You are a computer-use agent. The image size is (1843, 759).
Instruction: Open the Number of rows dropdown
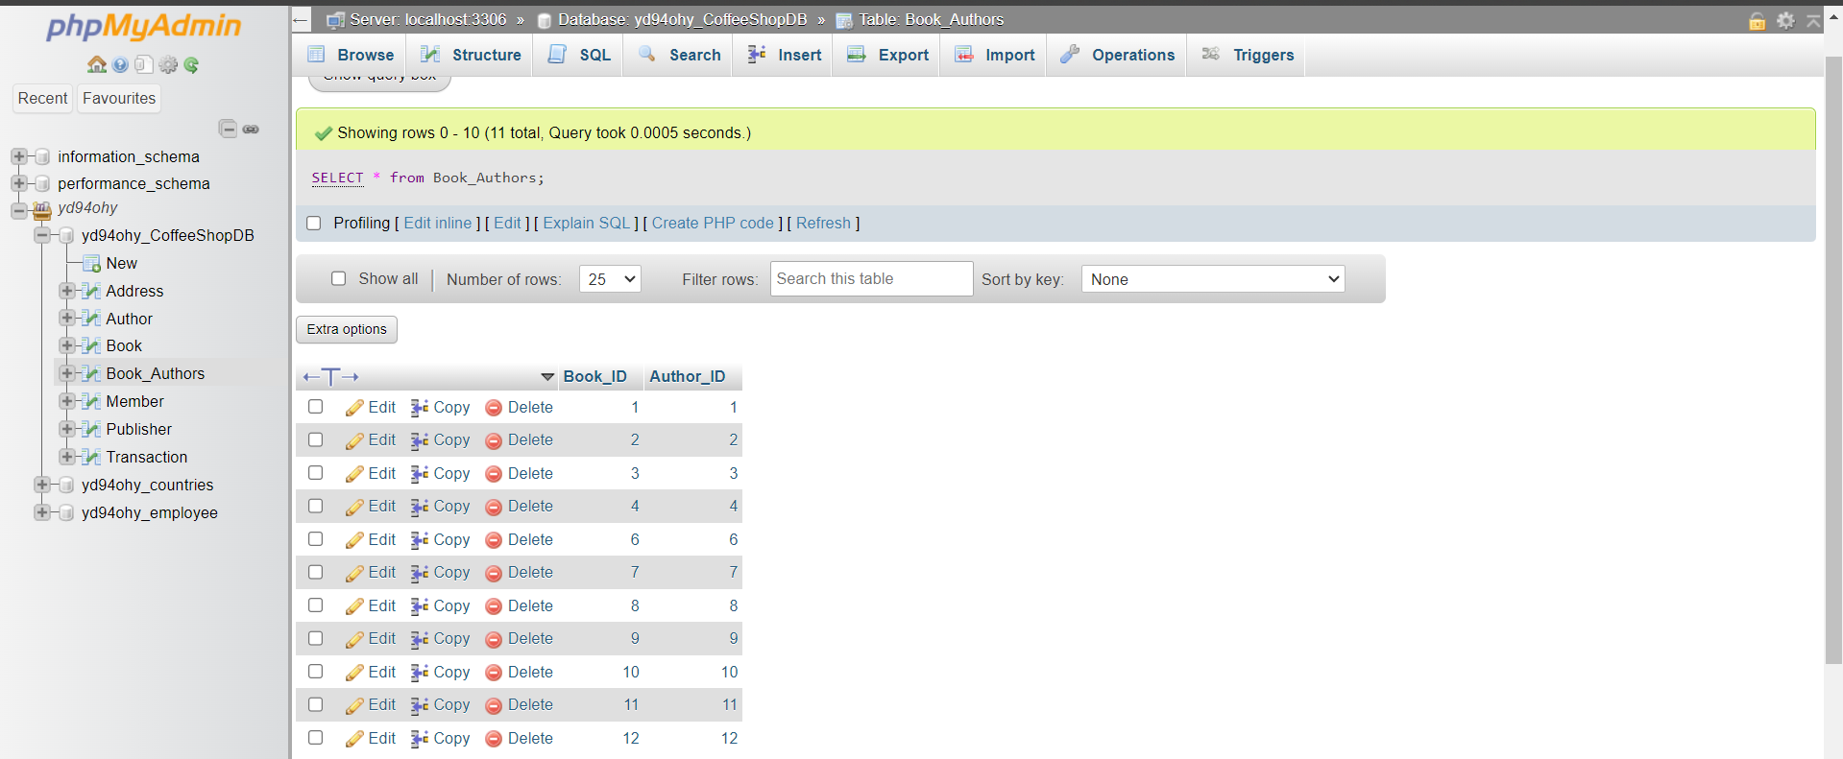point(610,279)
